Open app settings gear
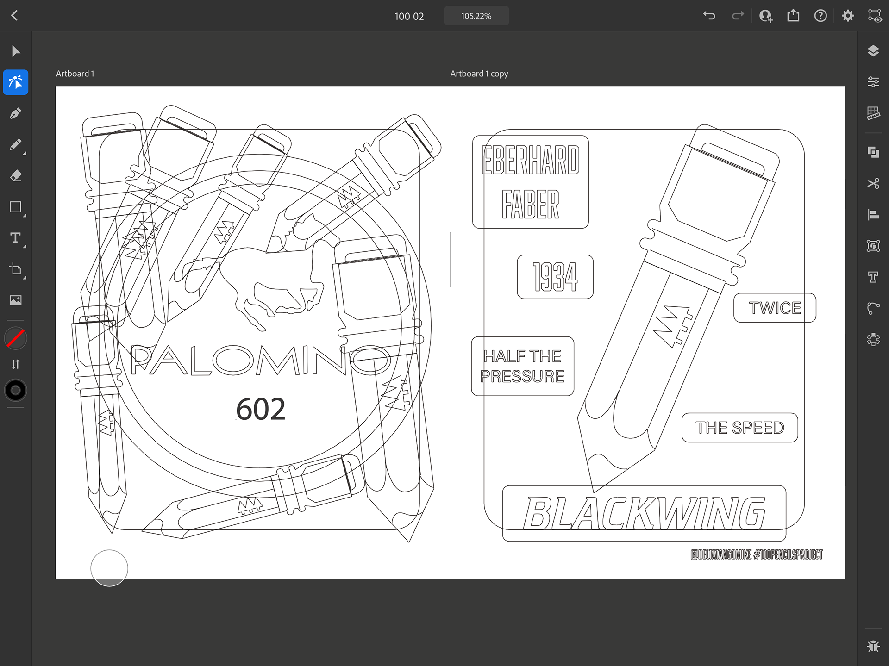Image resolution: width=889 pixels, height=666 pixels. pos(848,16)
